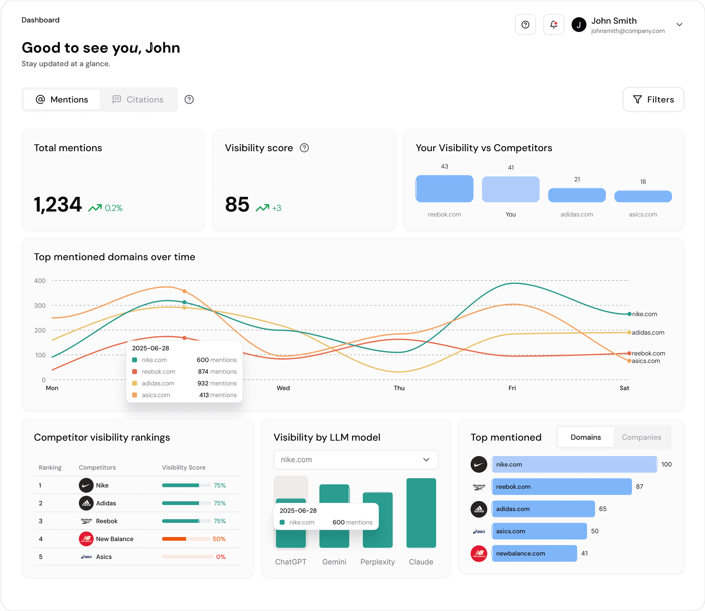Image resolution: width=705 pixels, height=611 pixels.
Task: Select the asics.com bar with value 18
Action: click(643, 196)
